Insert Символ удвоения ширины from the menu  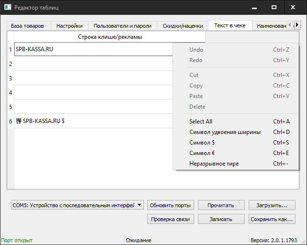pos(236,132)
